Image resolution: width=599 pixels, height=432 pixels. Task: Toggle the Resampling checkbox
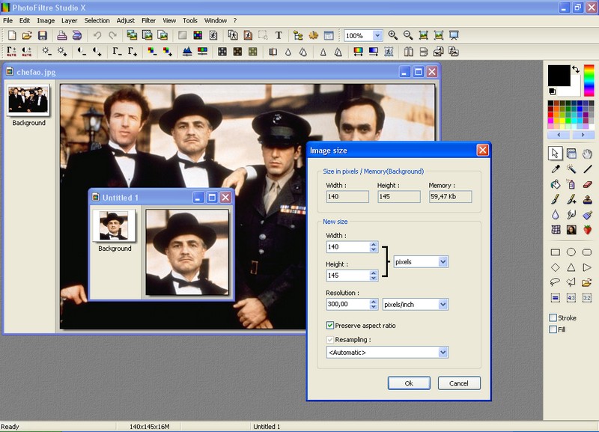[x=330, y=340]
